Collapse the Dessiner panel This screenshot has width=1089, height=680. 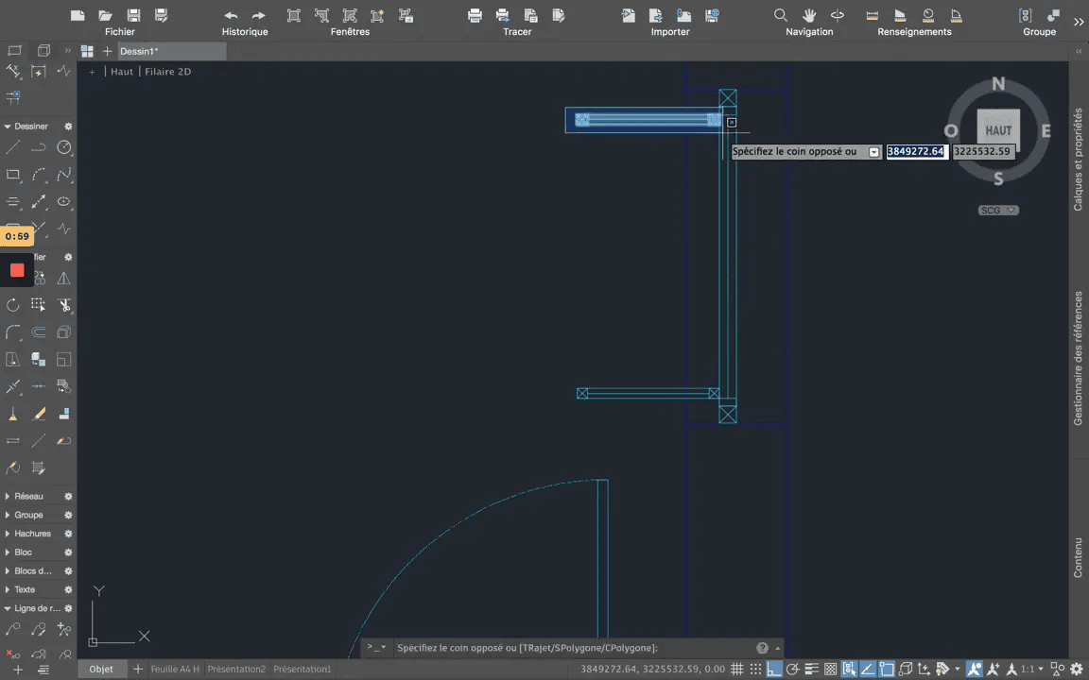coord(8,127)
